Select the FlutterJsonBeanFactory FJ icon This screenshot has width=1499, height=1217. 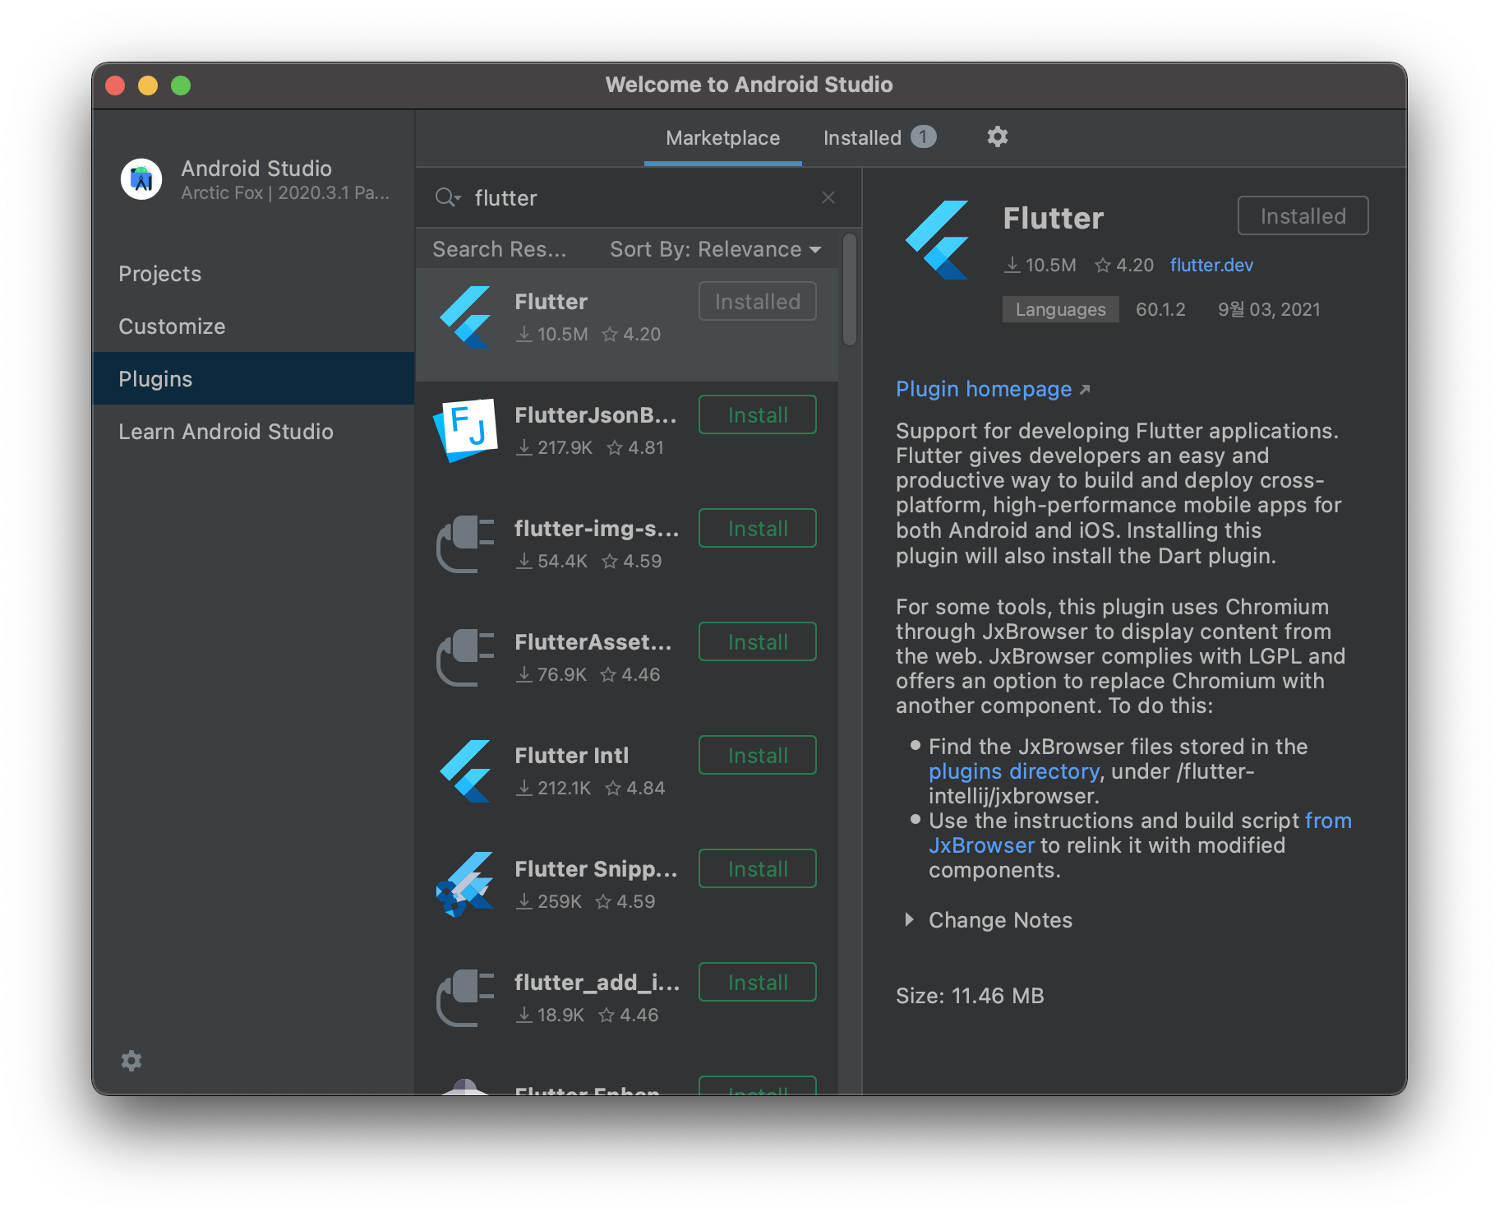click(x=465, y=430)
